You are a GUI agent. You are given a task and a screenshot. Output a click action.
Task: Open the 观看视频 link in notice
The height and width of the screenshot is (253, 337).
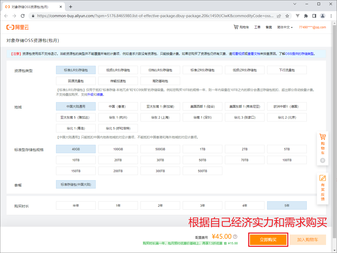[238, 54]
